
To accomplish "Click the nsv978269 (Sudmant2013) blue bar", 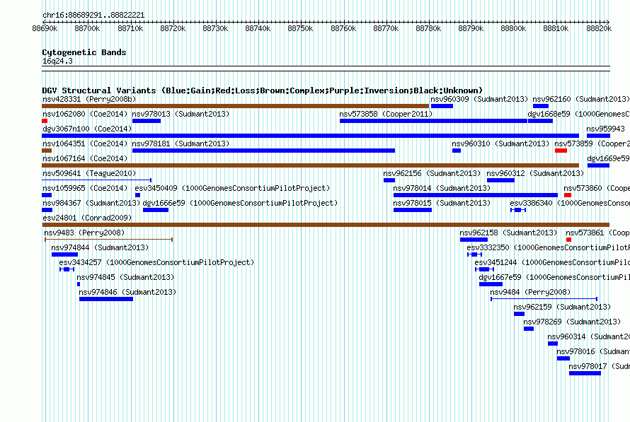I will pyautogui.click(x=529, y=329).
